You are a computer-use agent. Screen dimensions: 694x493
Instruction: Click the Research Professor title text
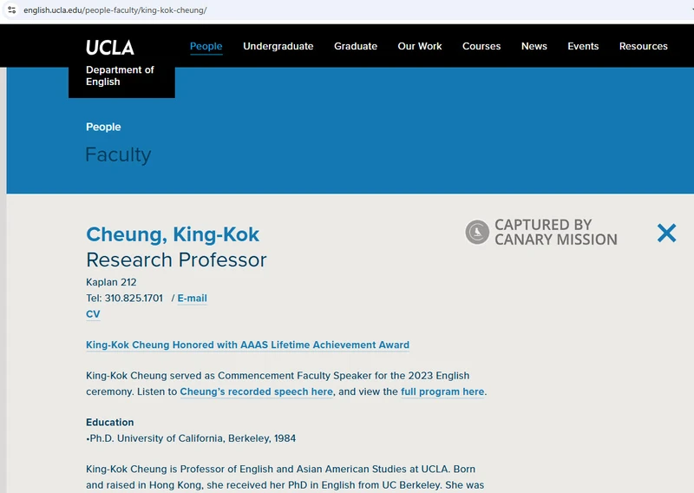pyautogui.click(x=176, y=260)
